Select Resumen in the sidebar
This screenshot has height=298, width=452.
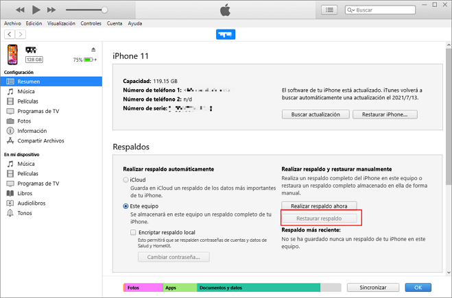tap(51, 82)
